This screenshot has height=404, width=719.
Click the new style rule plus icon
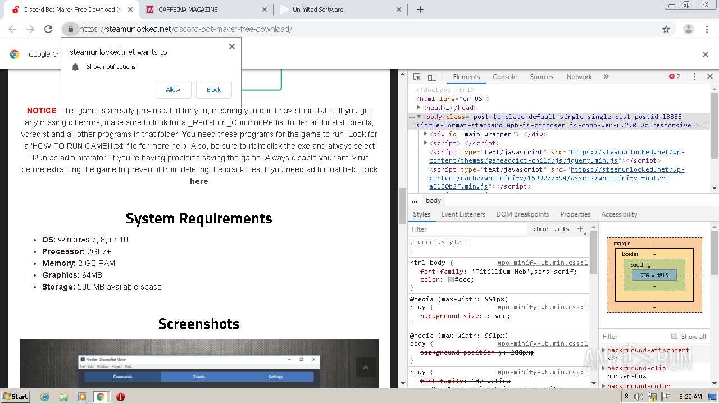click(581, 229)
